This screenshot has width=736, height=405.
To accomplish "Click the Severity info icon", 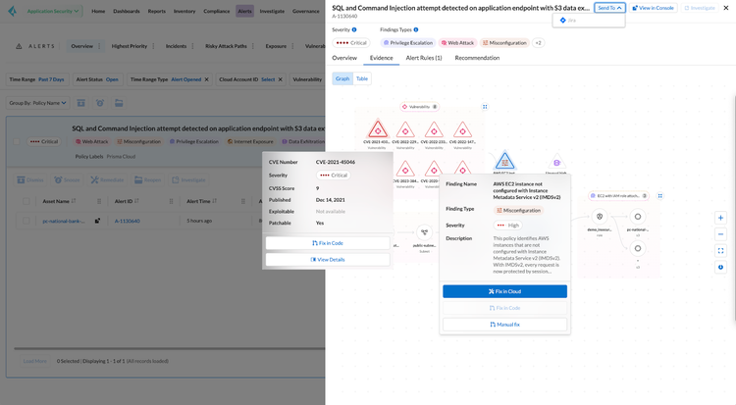I will click(354, 29).
